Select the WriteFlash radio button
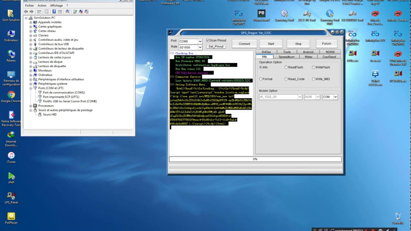This screenshot has height=231, width=411. pos(313,67)
